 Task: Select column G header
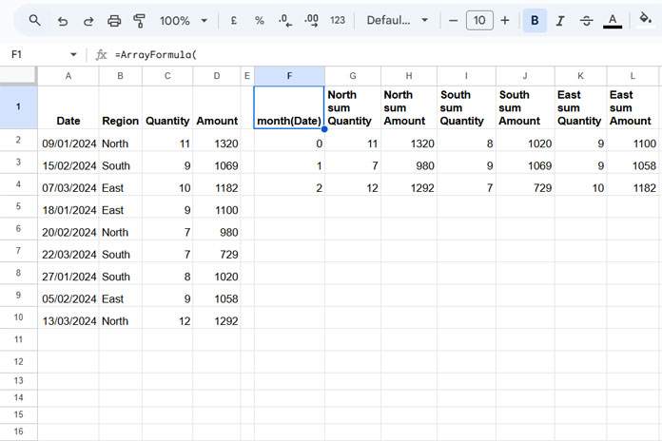[353, 76]
